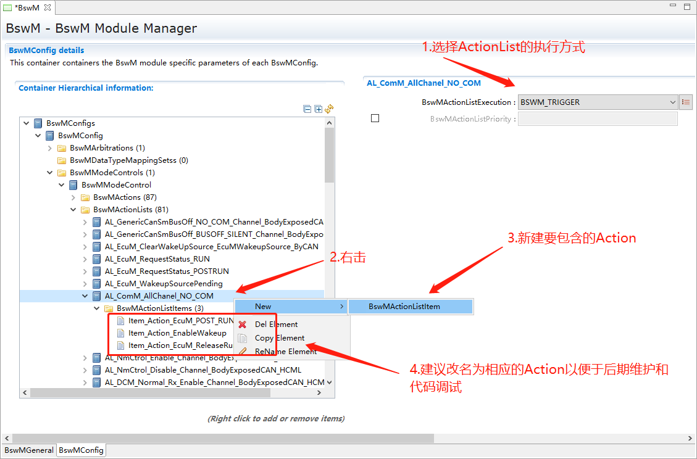Image resolution: width=697 pixels, height=459 pixels.
Task: Click the tree's vertical scrollbar thumb
Action: [x=329, y=154]
